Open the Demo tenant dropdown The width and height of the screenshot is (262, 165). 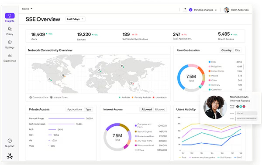pos(27,9)
